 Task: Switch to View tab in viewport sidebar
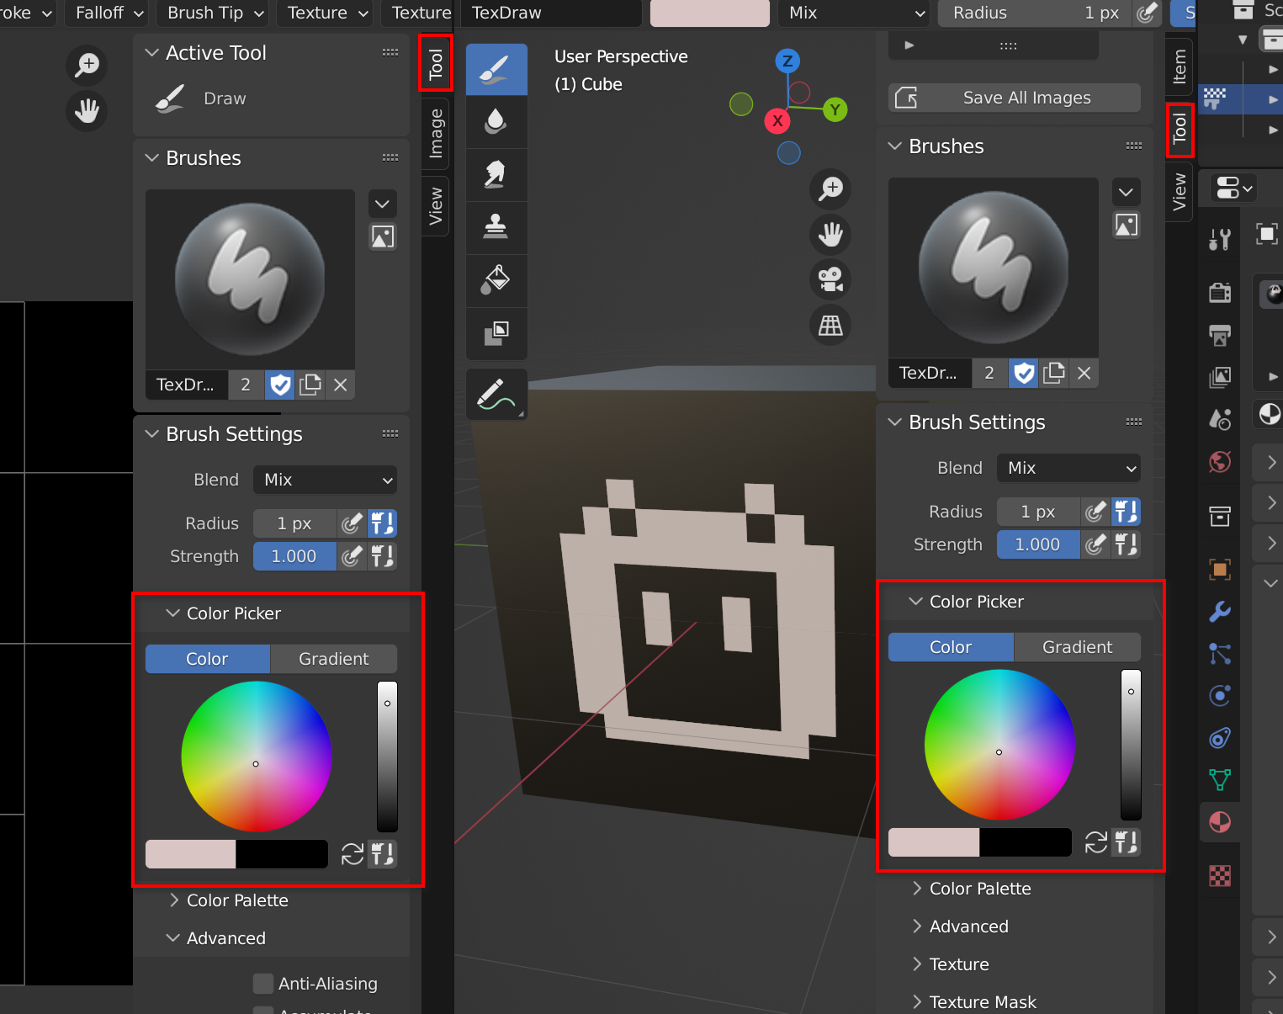(1180, 192)
